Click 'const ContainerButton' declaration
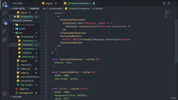178x100 pixels. coord(65,72)
